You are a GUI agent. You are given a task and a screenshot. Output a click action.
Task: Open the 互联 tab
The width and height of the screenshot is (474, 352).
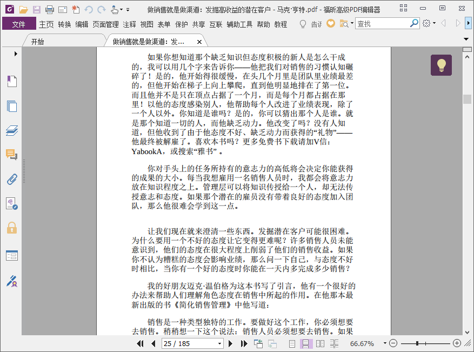[216, 24]
